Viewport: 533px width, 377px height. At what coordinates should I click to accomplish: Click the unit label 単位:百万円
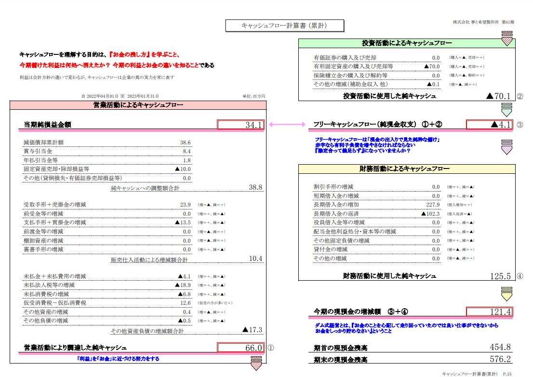pos(253,96)
